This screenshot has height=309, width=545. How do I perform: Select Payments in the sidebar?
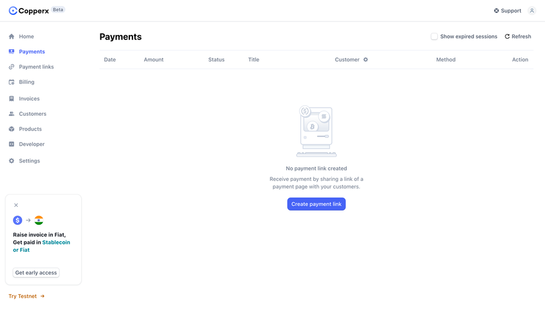click(32, 52)
